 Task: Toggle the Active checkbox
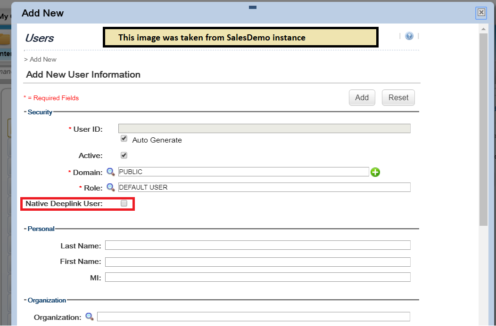124,155
